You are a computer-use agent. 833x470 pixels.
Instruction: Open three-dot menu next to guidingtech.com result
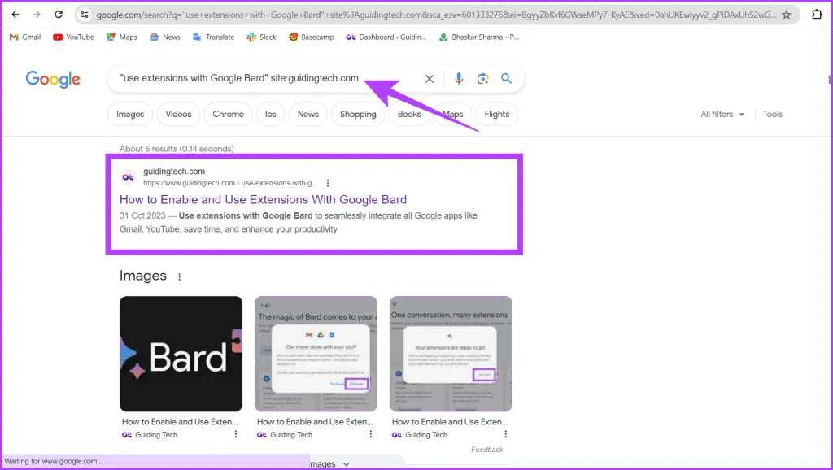328,183
